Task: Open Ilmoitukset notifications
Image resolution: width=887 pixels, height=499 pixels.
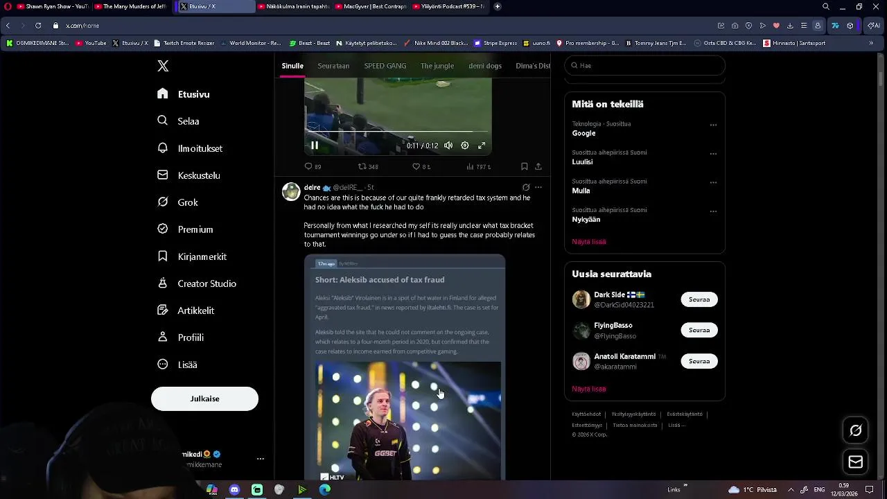Action: (190, 148)
